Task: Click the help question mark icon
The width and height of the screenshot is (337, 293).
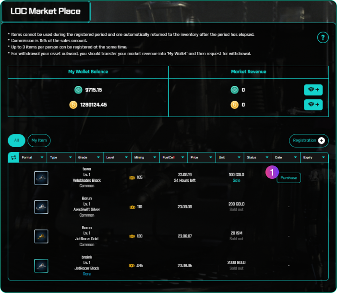Action: tap(323, 37)
